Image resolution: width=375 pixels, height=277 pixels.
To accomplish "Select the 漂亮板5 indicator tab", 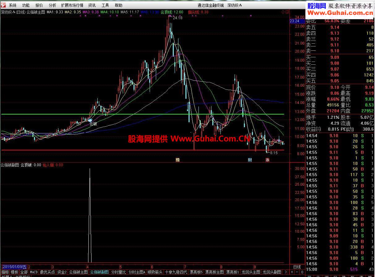I will 196,272.
